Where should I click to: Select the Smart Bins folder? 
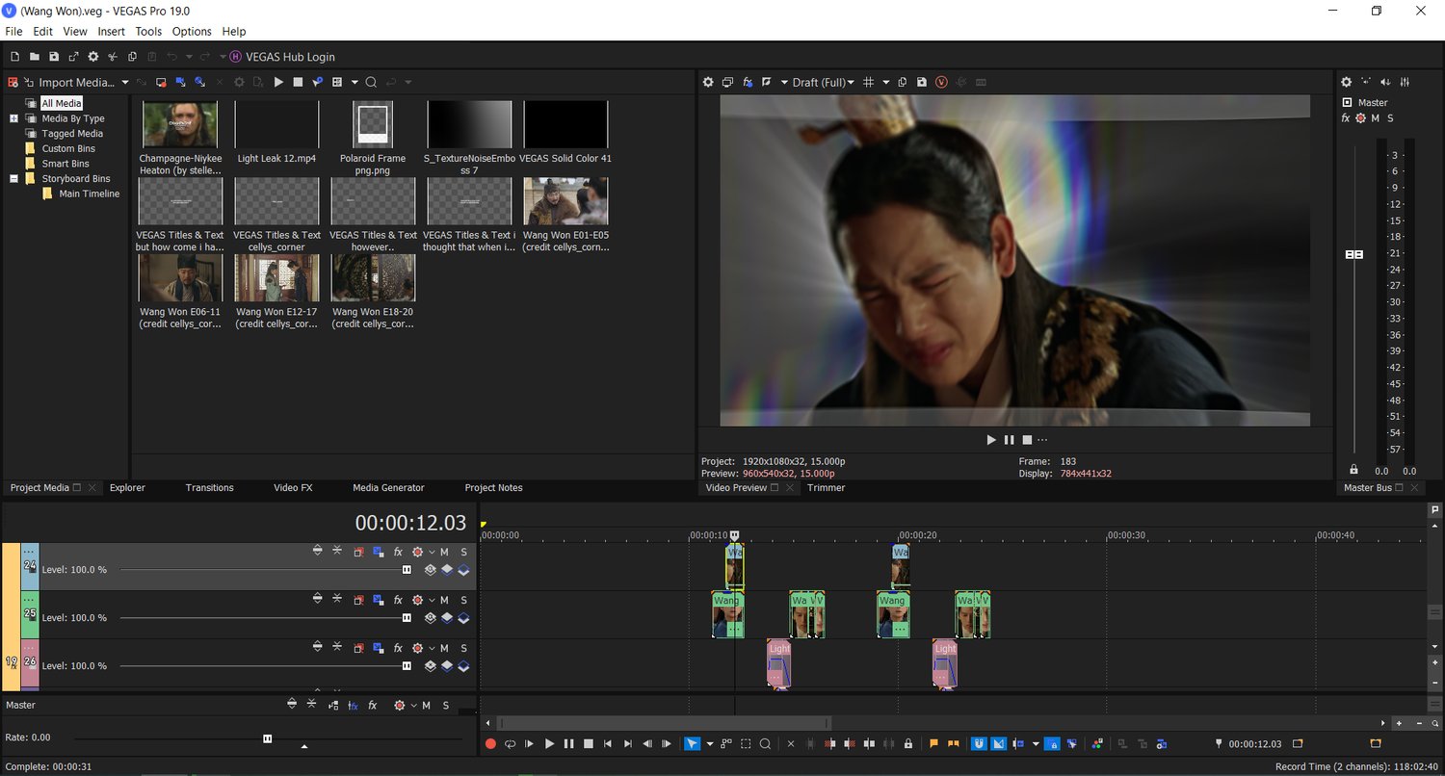point(66,164)
